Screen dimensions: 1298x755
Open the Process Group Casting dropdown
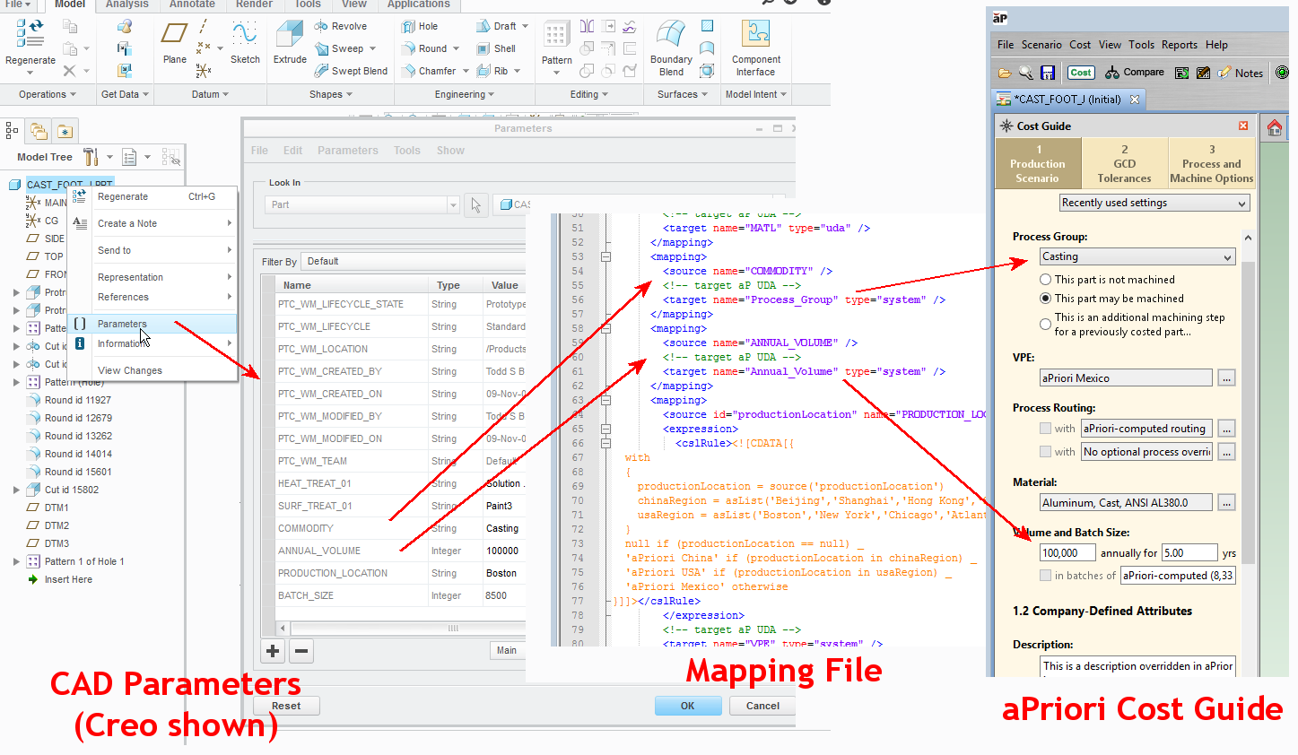(1137, 257)
